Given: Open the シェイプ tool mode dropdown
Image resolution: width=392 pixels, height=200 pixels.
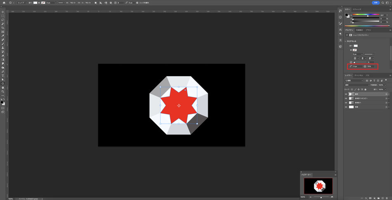Looking at the screenshot, I should pos(22,3).
